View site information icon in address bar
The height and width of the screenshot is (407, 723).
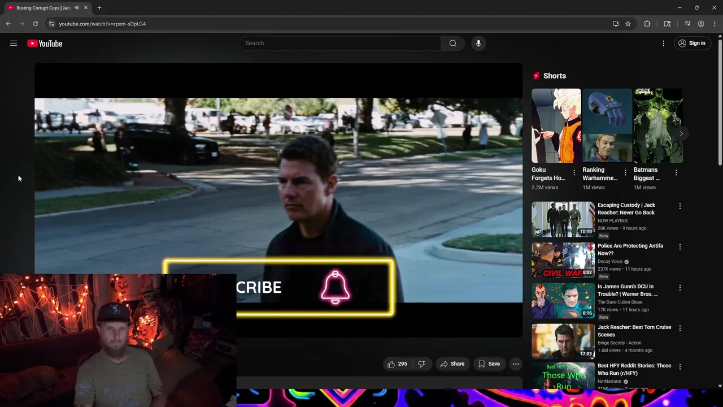pyautogui.click(x=51, y=24)
